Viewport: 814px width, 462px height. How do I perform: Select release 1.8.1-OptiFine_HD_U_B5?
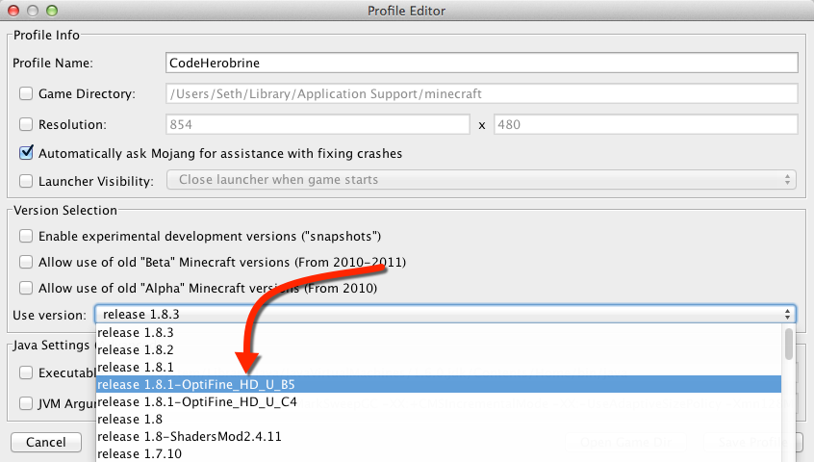pyautogui.click(x=439, y=384)
